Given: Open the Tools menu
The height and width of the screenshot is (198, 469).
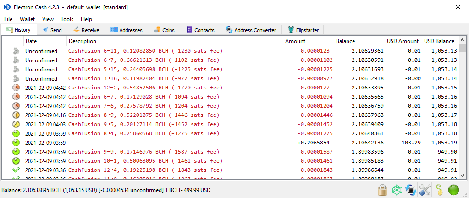Looking at the screenshot, I should (x=66, y=19).
